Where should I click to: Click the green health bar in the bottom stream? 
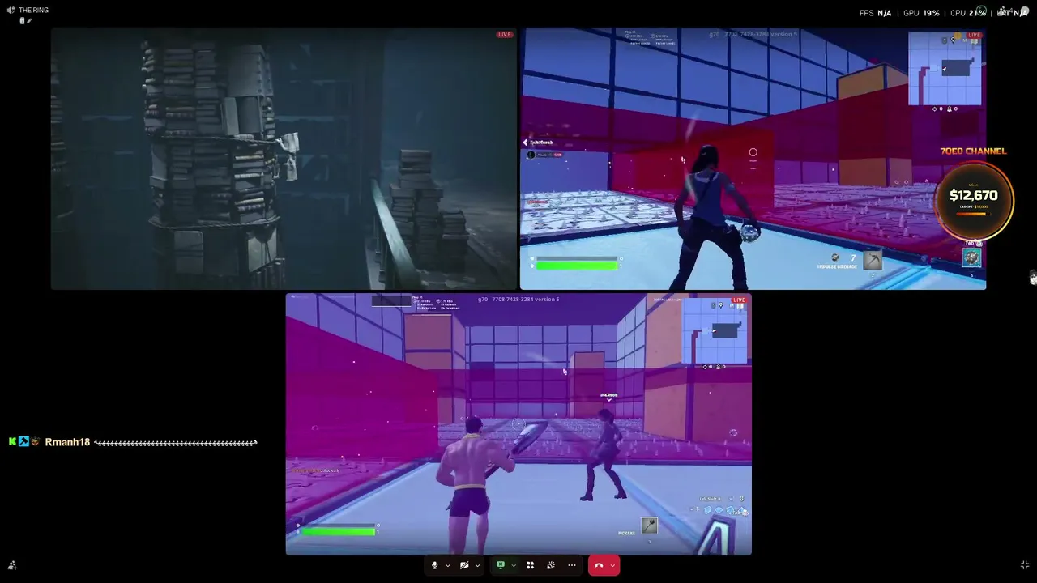(339, 531)
